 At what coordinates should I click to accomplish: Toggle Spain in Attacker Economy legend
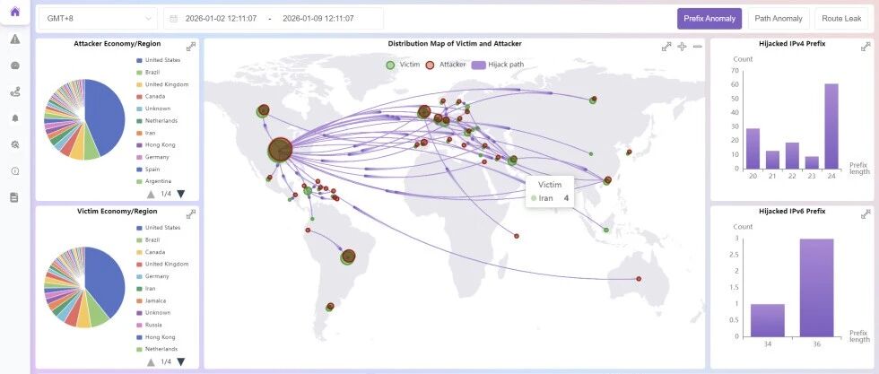[149, 170]
